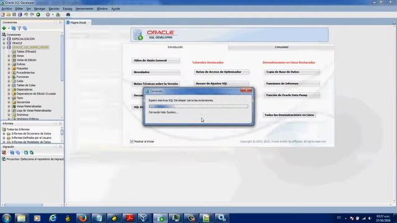Click the progress bar in Cerrando dialog

click(198, 107)
